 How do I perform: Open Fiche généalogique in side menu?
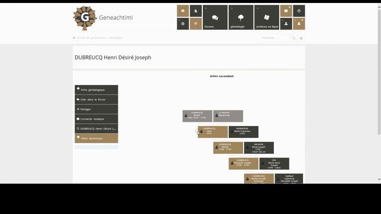(96, 90)
